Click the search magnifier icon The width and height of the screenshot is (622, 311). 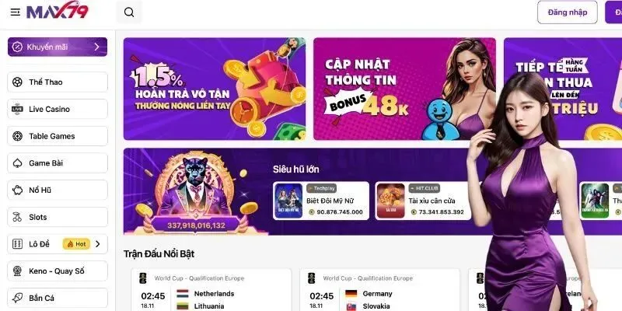click(x=129, y=12)
